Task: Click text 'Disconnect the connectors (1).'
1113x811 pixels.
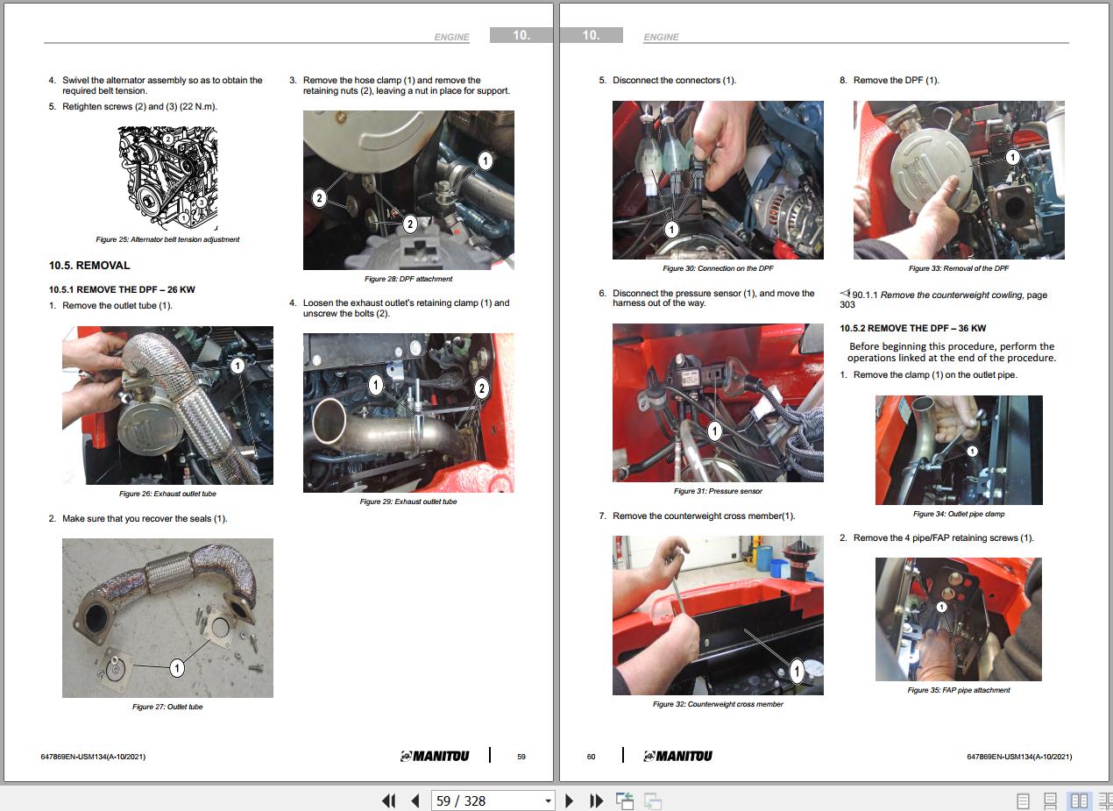Action: pos(675,81)
